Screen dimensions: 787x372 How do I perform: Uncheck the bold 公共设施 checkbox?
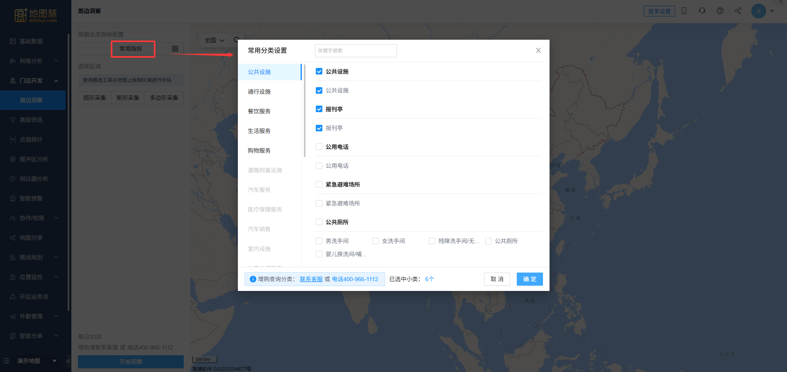(319, 72)
